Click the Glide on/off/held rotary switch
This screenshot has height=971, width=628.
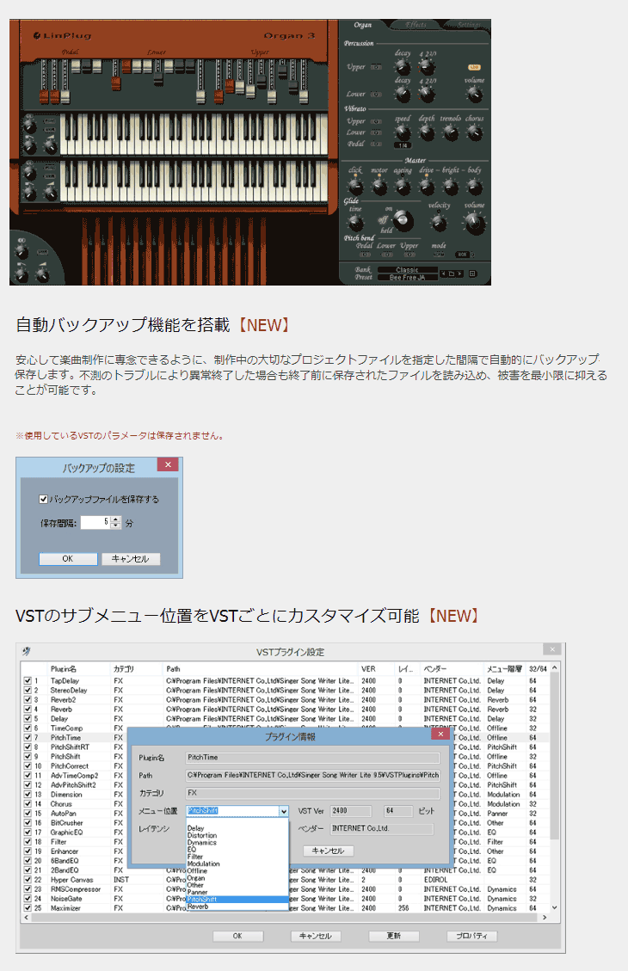(403, 220)
